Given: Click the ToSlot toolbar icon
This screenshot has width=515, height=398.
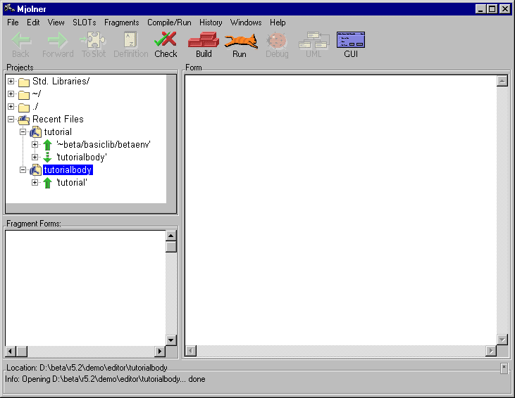Looking at the screenshot, I should pyautogui.click(x=93, y=41).
